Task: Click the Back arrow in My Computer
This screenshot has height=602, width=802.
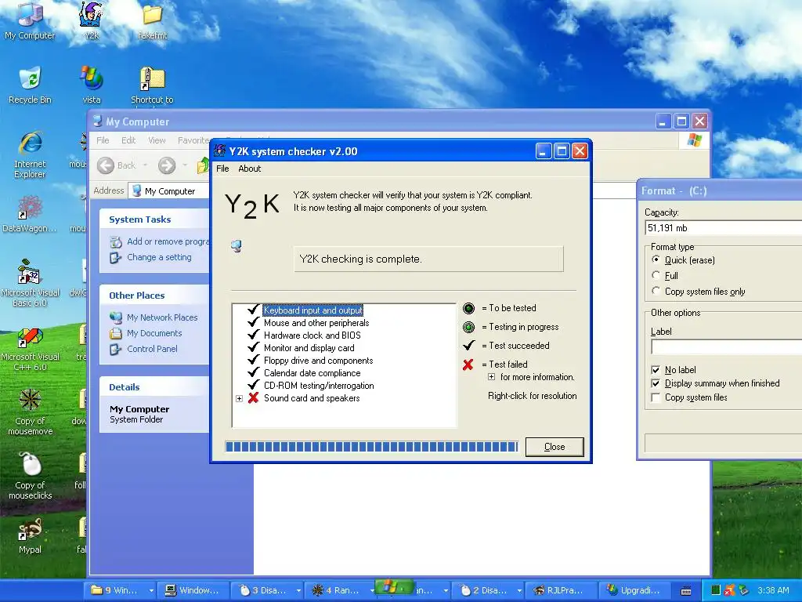Action: (x=106, y=165)
